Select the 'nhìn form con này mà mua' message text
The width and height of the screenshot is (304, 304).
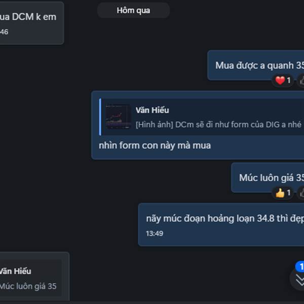[155, 145]
